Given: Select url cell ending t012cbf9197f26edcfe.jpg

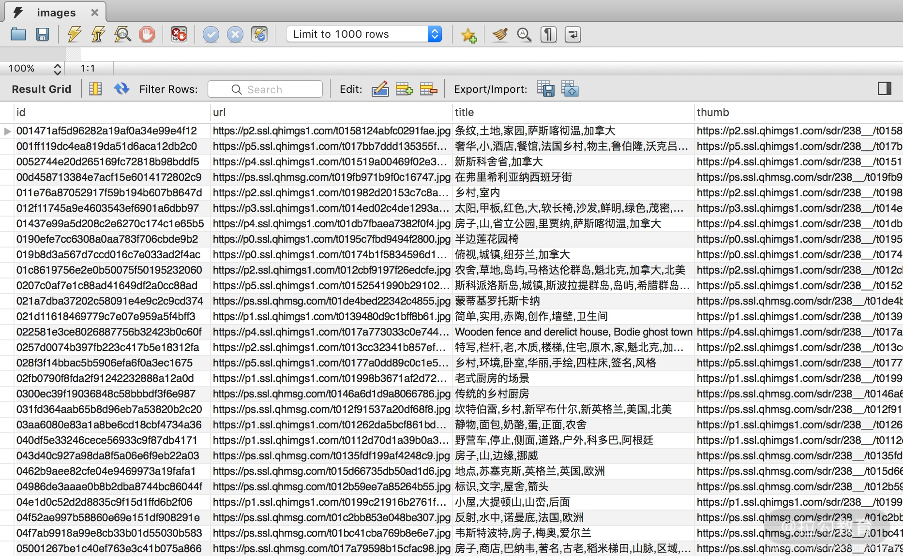Looking at the screenshot, I should tap(331, 270).
